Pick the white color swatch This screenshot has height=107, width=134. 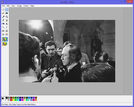coord(7,100)
